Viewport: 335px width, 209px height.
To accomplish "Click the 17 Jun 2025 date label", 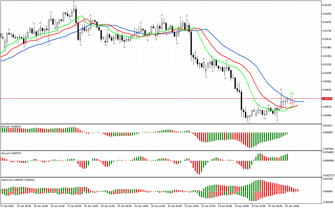I will tap(7, 206).
